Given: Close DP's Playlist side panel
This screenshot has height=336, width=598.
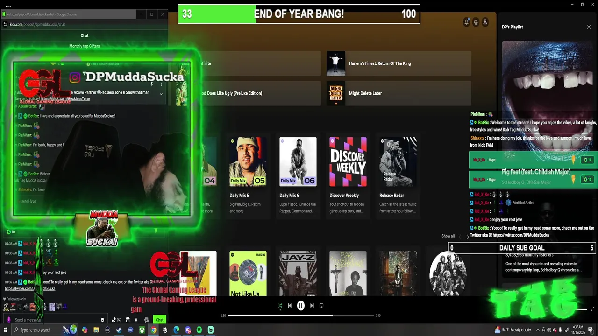Looking at the screenshot, I should pyautogui.click(x=589, y=27).
